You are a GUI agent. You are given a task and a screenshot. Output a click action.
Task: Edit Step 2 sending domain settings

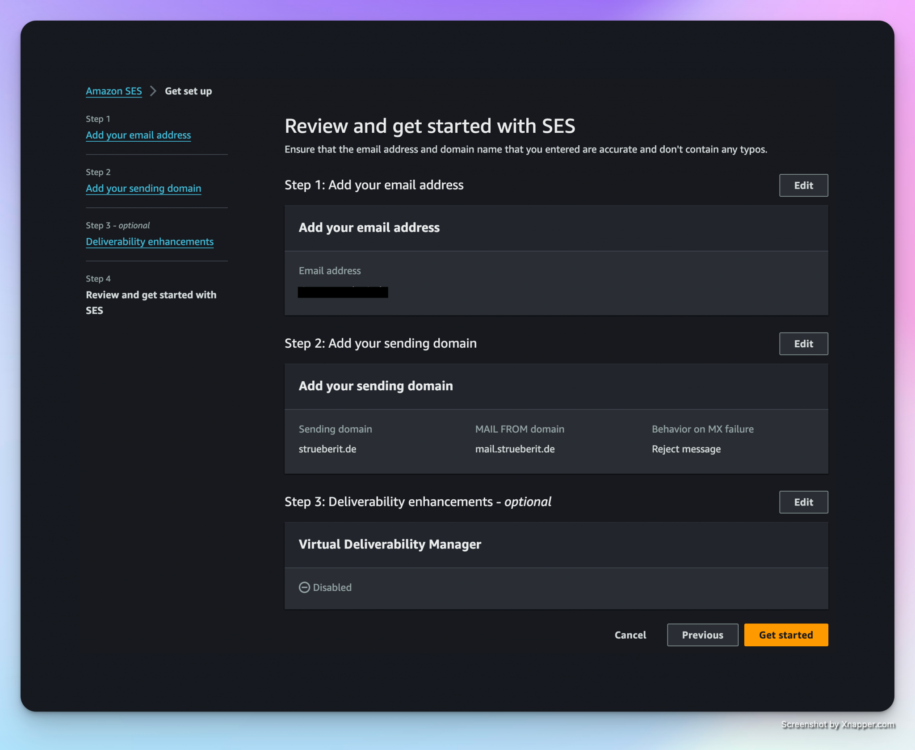coord(803,344)
